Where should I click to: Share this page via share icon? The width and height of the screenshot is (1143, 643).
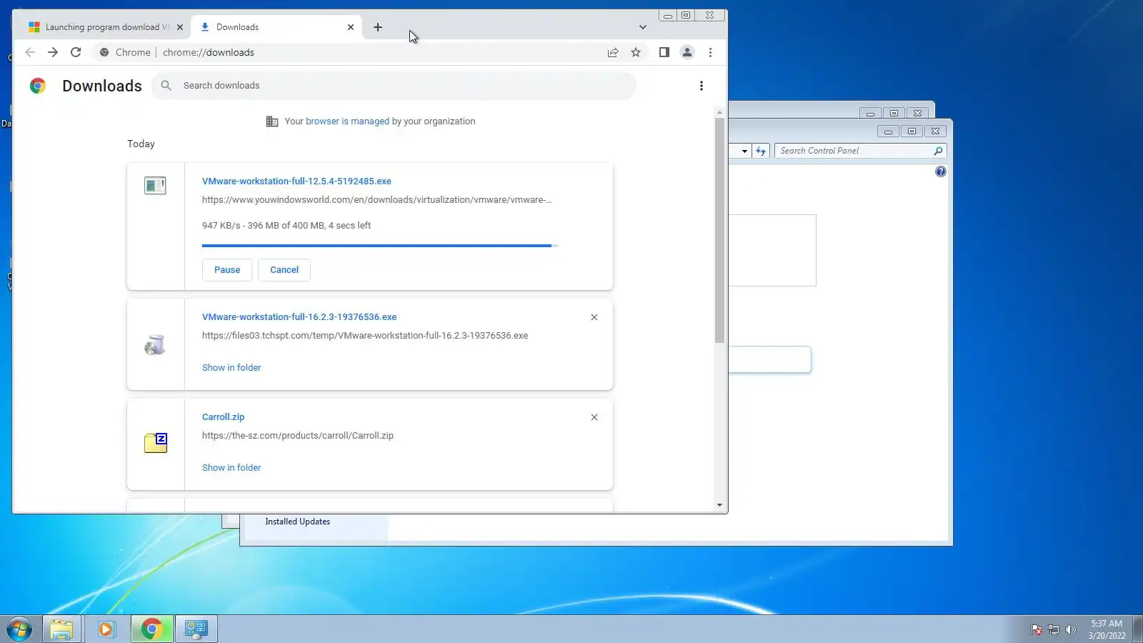[x=613, y=52]
